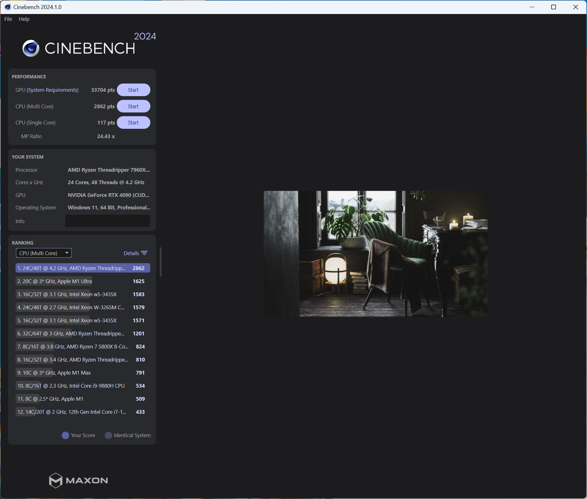Click the Info text field

(x=108, y=221)
